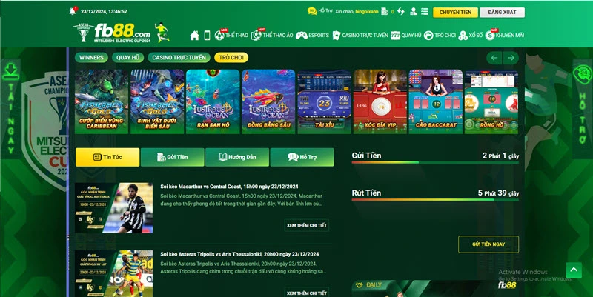Viewport: 593px width, 297px height.
Task: Click XEM THÊM CHI TIẾT for Asteras Tripolis article
Action: [x=307, y=293]
